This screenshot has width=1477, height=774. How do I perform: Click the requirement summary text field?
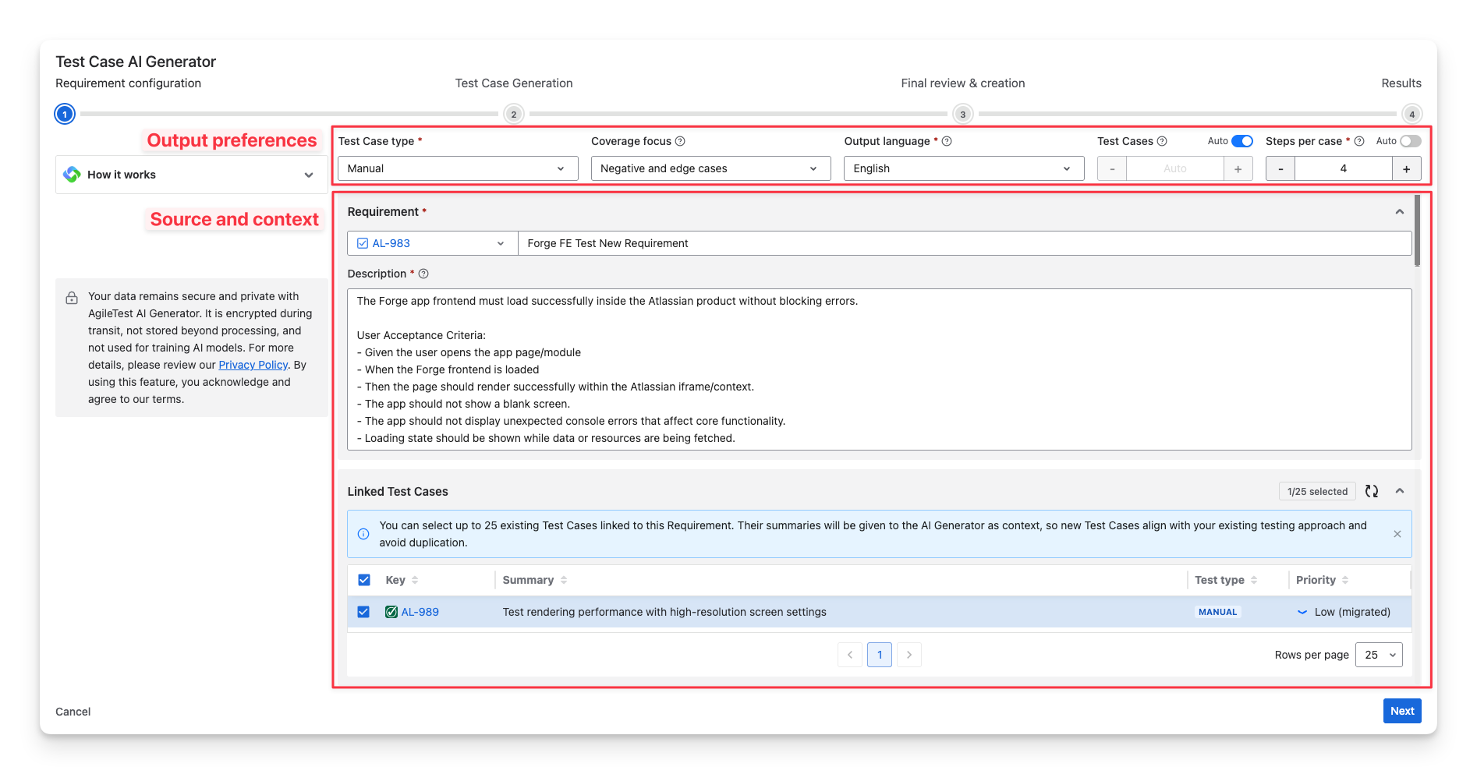coord(965,243)
